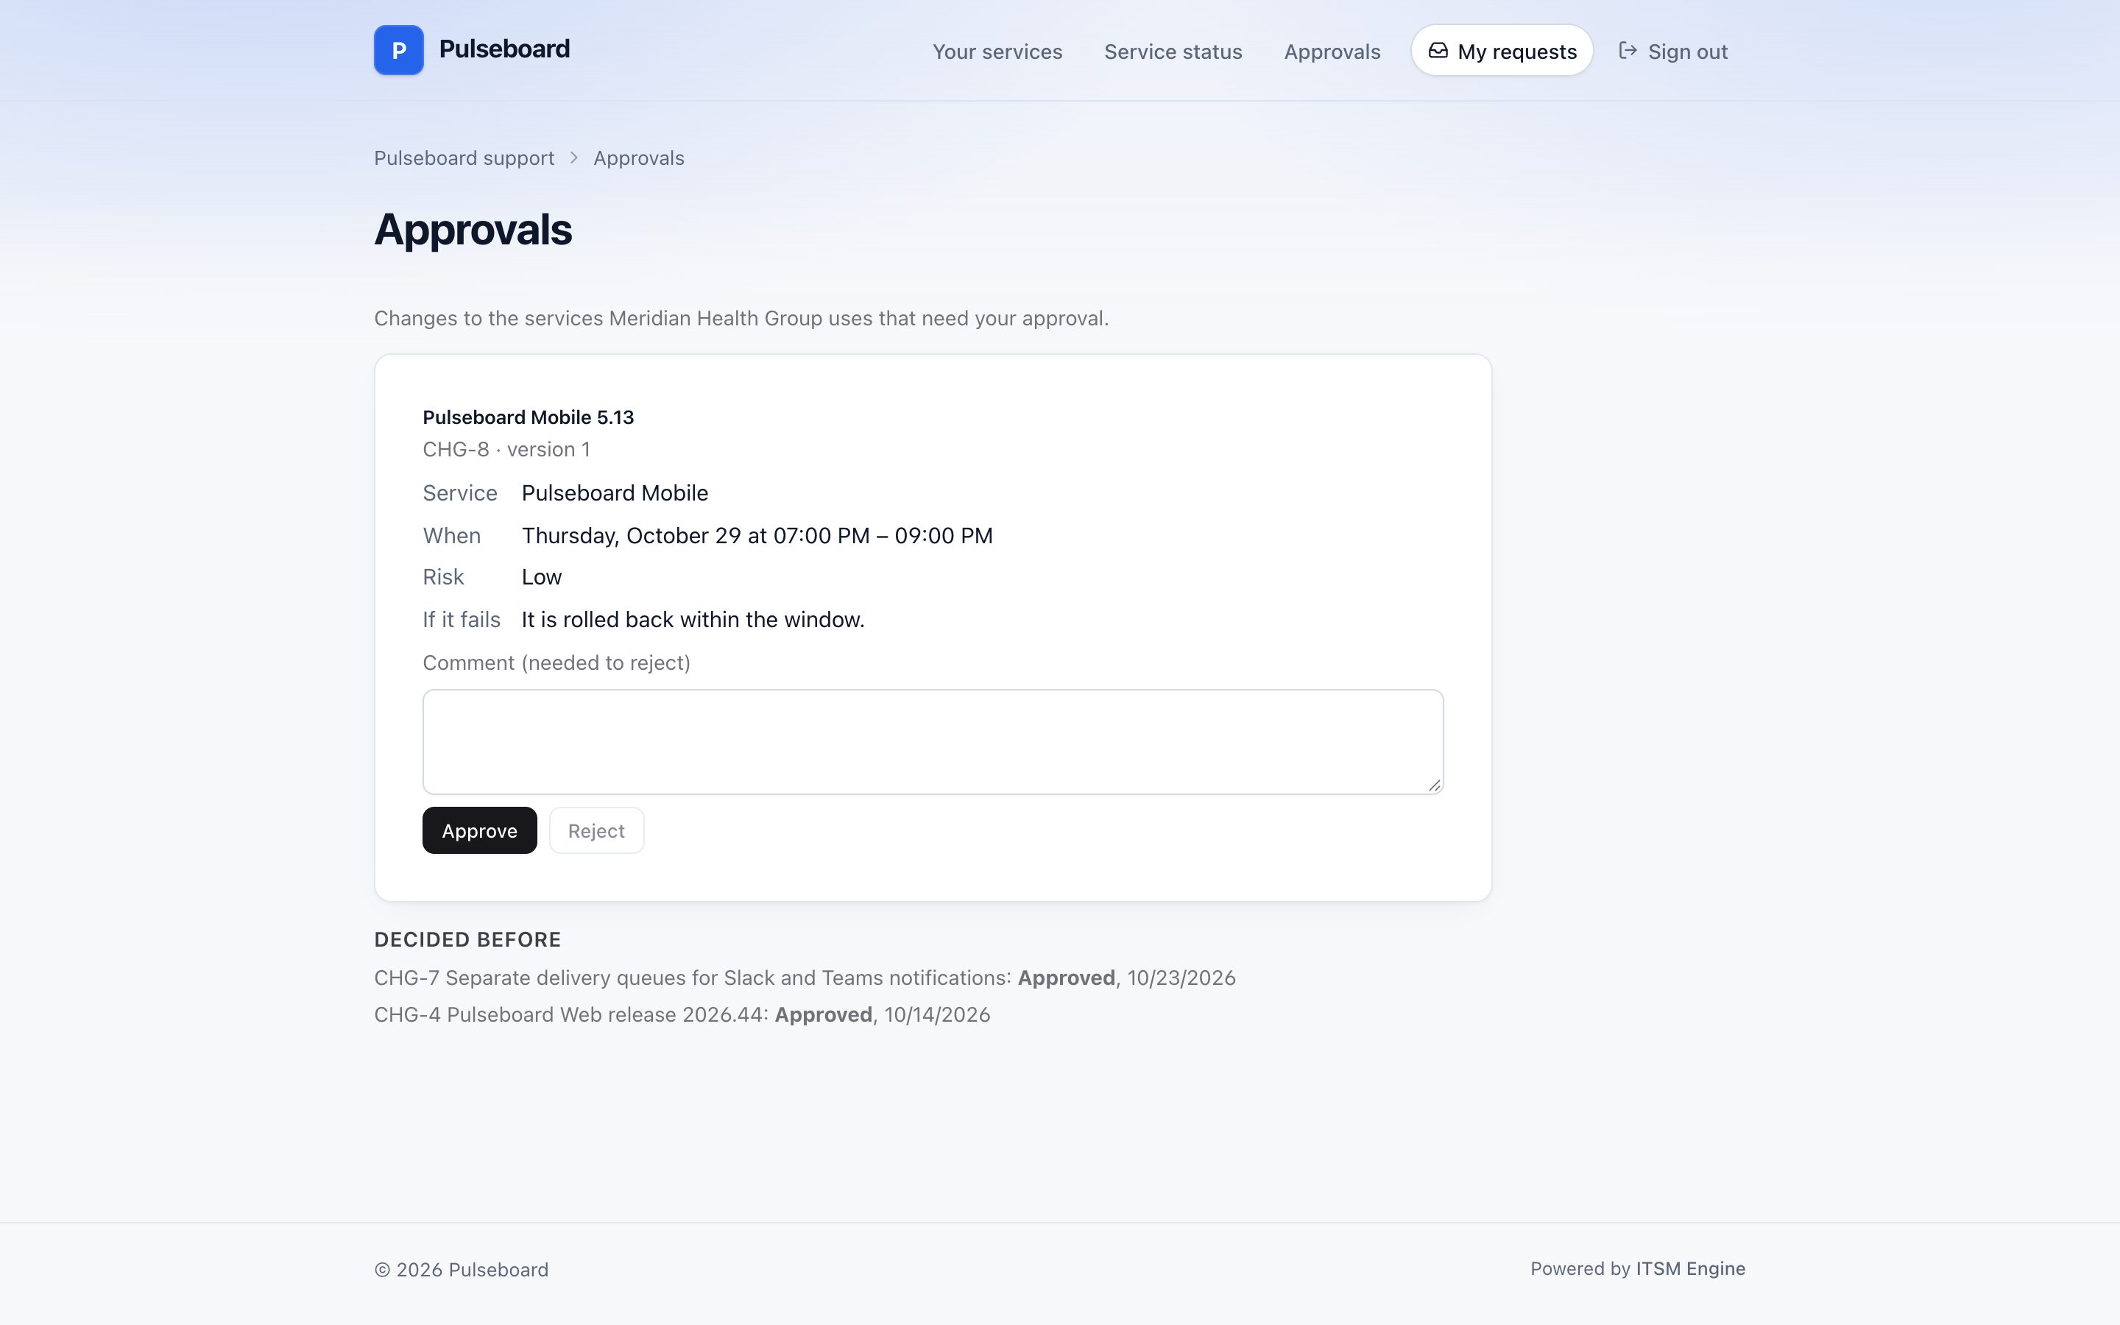Click the Risk value Low
This screenshot has width=2120, height=1325.
(x=541, y=576)
